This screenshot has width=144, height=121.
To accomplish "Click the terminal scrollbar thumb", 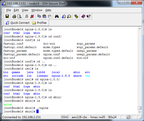I will [x=140, y=108].
